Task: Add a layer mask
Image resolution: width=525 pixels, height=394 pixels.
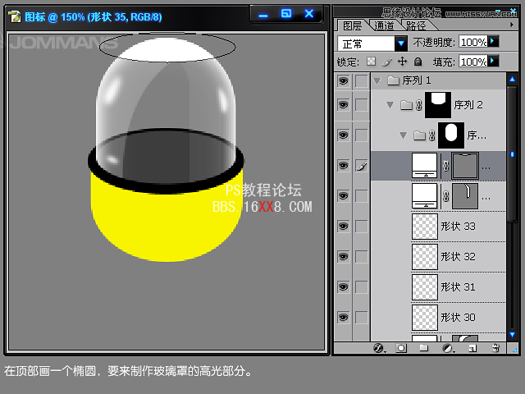Action: tap(401, 348)
